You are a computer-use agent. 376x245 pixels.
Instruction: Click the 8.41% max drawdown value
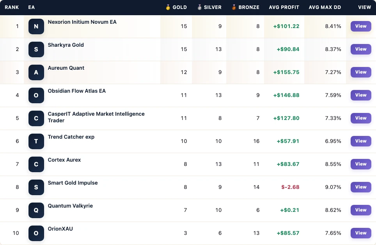[333, 26]
